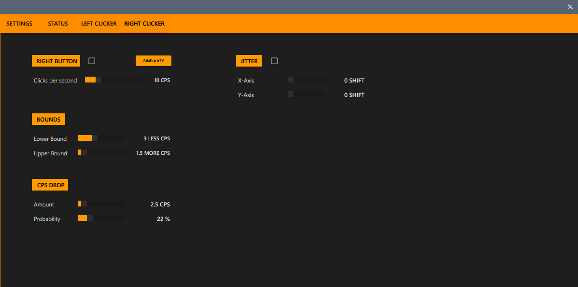Set the Upper Bound slider
Viewport: 578px width, 287px height.
click(x=102, y=152)
